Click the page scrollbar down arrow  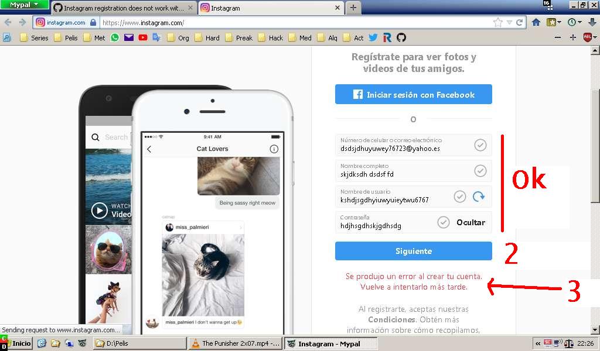pyautogui.click(x=595, y=329)
